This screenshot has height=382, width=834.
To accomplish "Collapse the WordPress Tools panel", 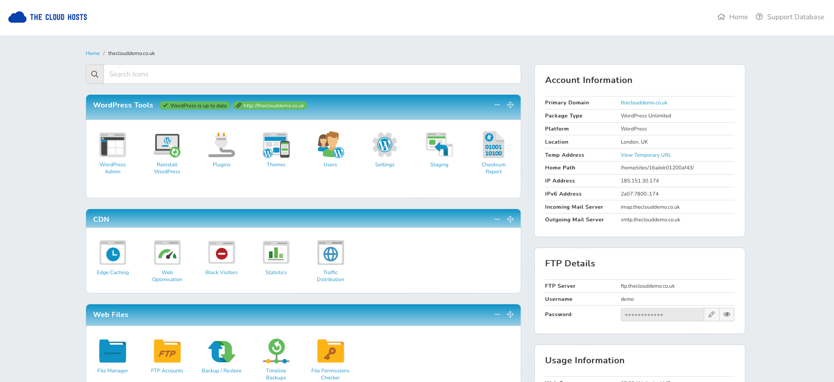I will point(497,105).
